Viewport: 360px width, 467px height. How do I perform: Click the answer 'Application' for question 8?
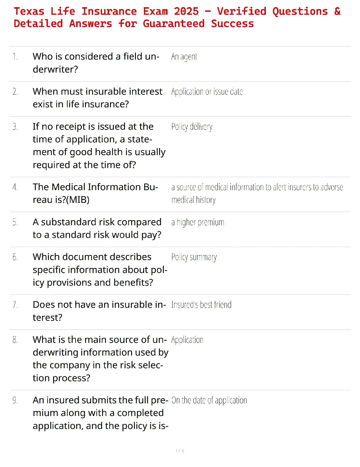(x=187, y=340)
